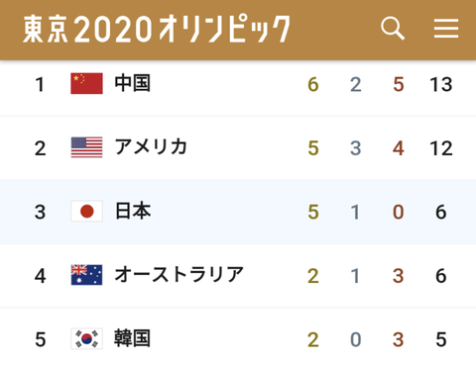Open the search magnifier icon
476x365 pixels.
393,29
